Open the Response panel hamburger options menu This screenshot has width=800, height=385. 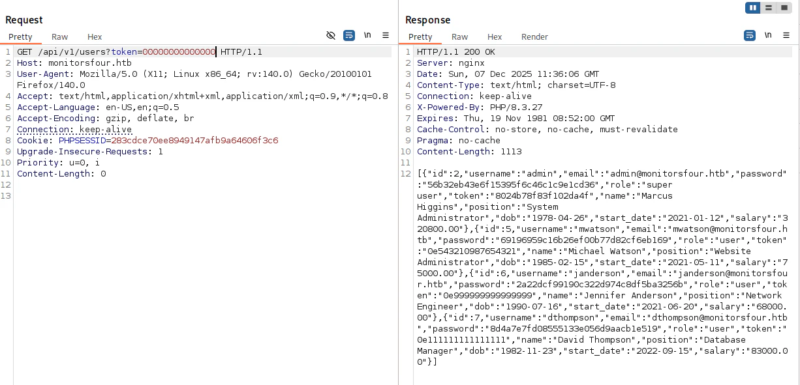click(x=786, y=35)
